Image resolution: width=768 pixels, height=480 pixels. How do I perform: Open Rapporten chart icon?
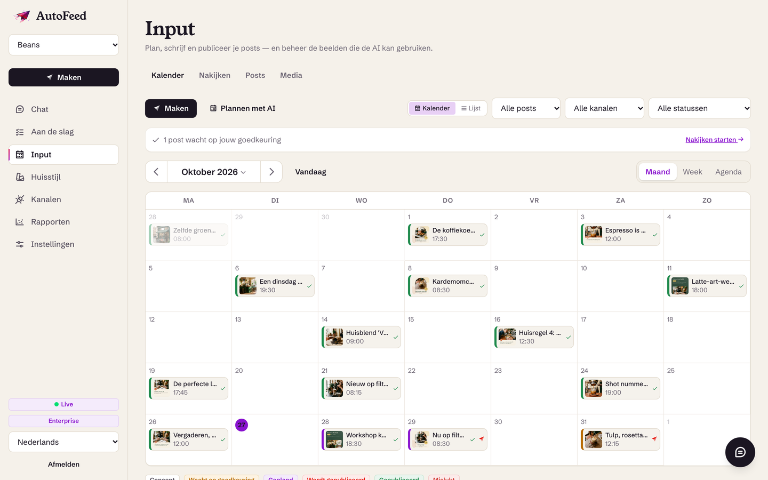pyautogui.click(x=20, y=222)
